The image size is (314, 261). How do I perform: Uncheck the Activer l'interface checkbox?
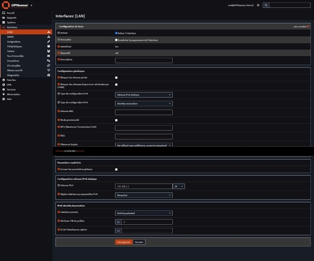116,32
